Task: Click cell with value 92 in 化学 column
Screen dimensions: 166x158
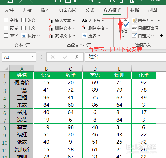Action: coord(143,83)
